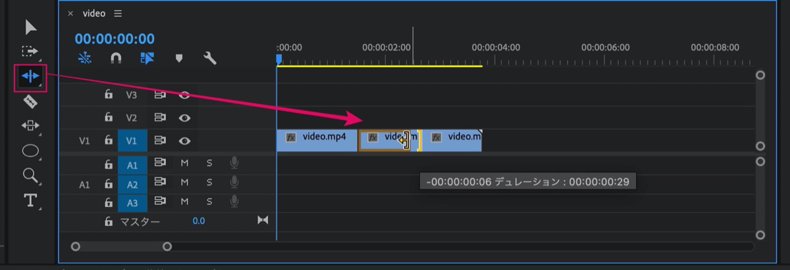The width and height of the screenshot is (790, 270).
Task: Toggle sync lock on V2
Action: [x=160, y=118]
